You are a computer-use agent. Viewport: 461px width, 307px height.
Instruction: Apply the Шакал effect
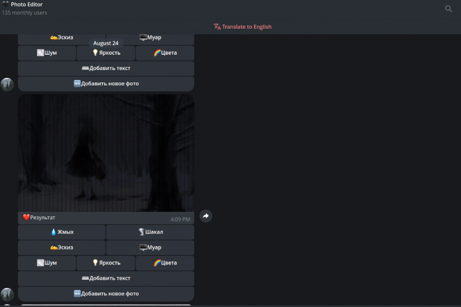coord(150,232)
